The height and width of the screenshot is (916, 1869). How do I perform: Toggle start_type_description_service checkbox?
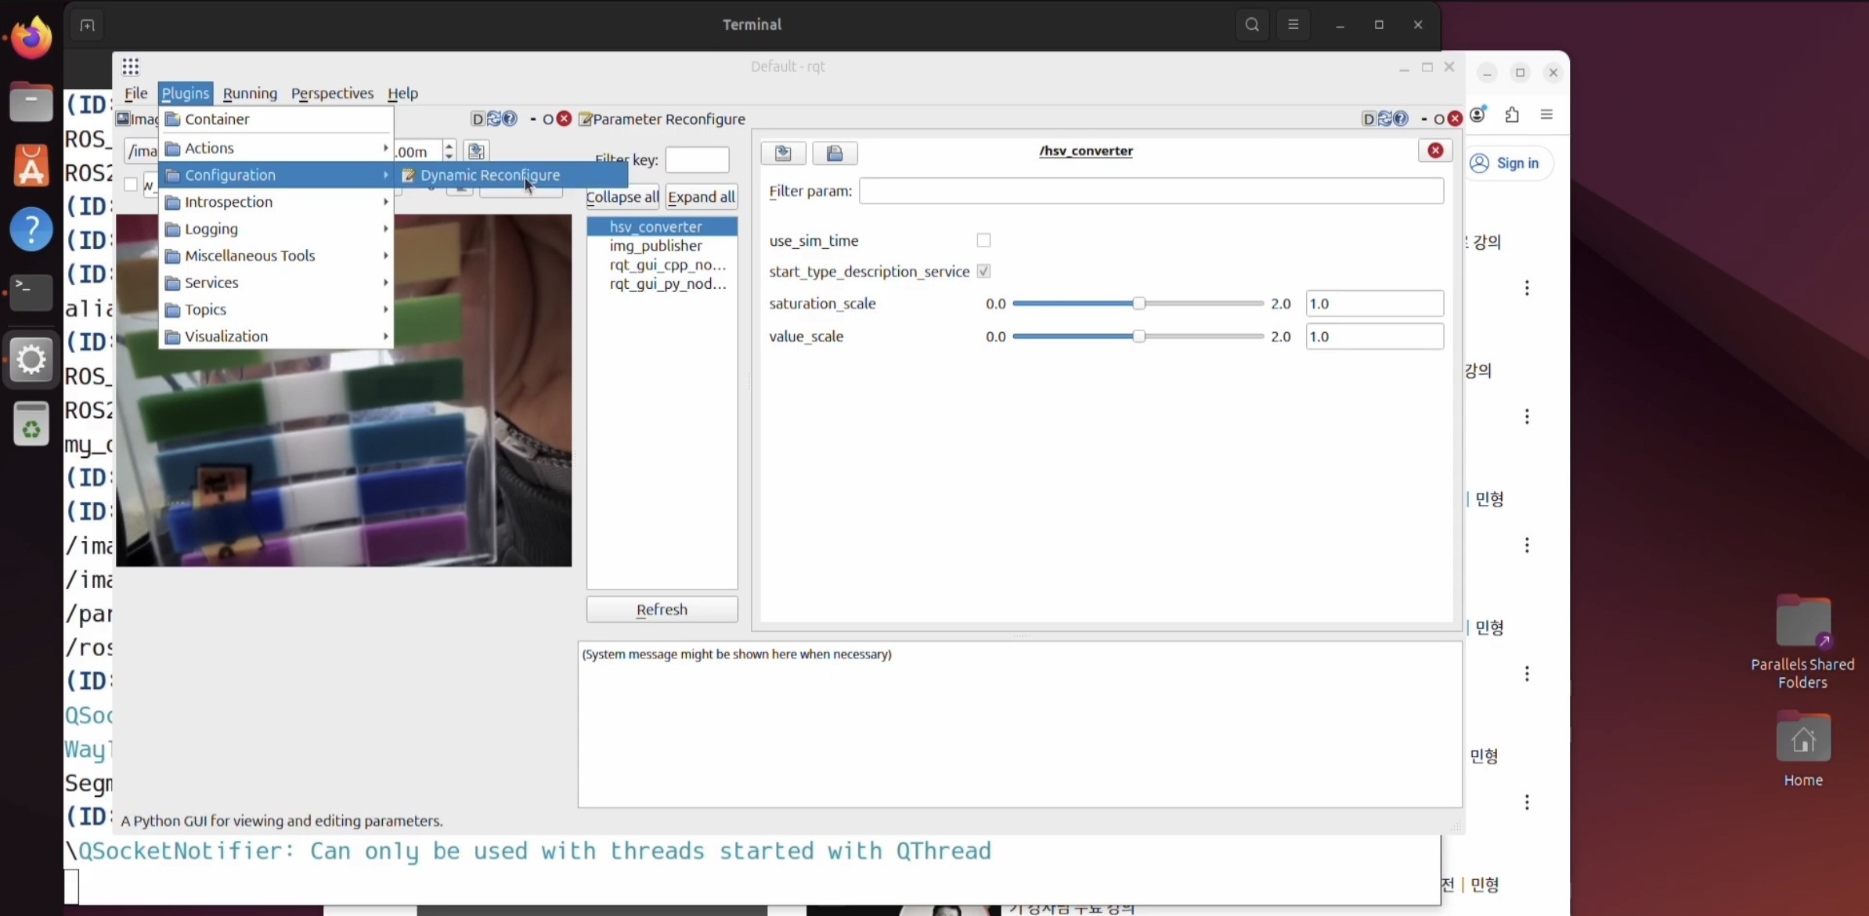(983, 271)
